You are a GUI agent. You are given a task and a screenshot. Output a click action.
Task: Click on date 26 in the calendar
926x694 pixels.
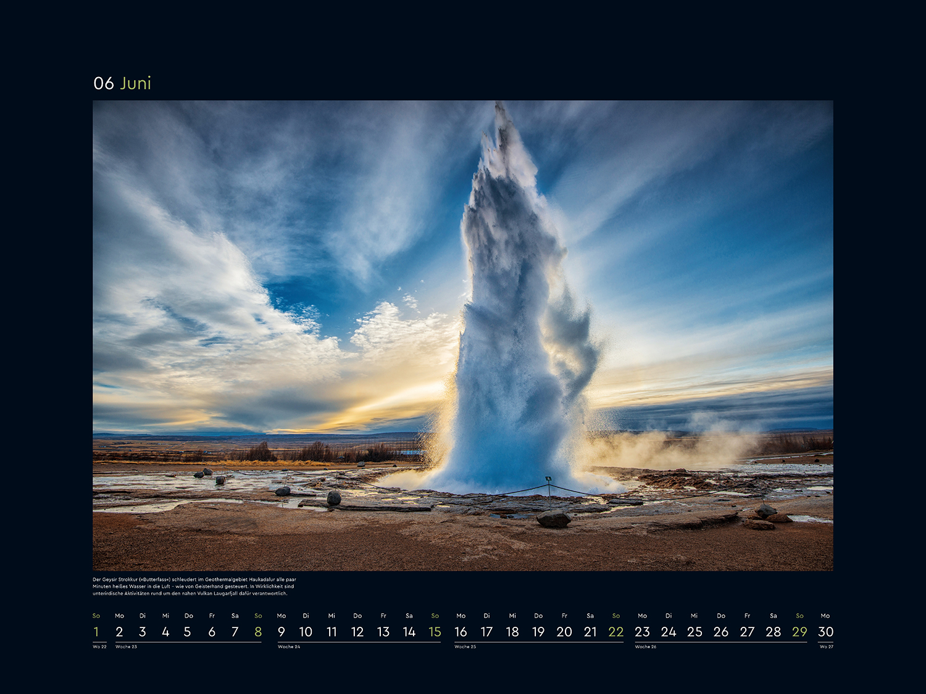pyautogui.click(x=720, y=632)
